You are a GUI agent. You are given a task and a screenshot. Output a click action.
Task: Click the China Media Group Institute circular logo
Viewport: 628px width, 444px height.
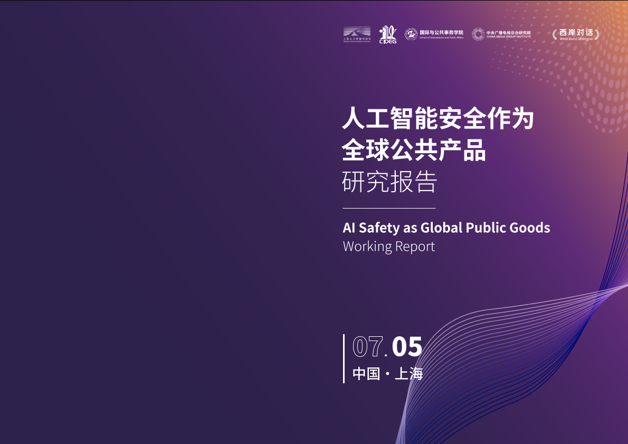[x=478, y=34]
